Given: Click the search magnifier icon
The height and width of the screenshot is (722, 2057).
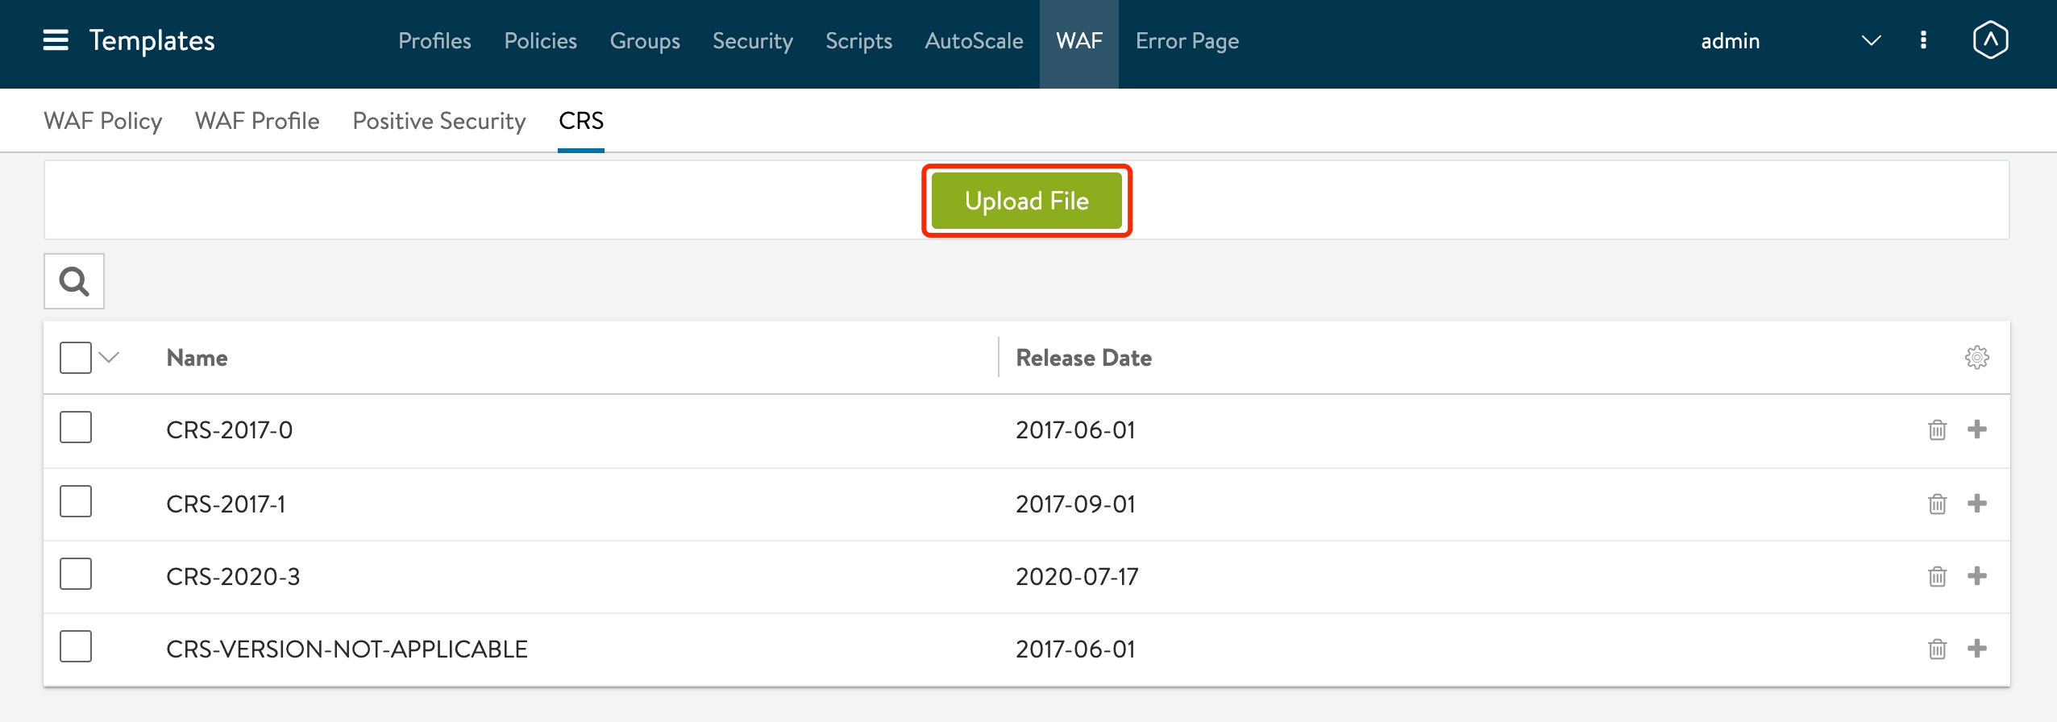Looking at the screenshot, I should [74, 281].
